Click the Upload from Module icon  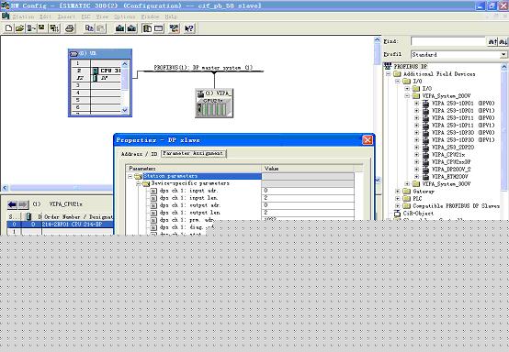pos(131,28)
